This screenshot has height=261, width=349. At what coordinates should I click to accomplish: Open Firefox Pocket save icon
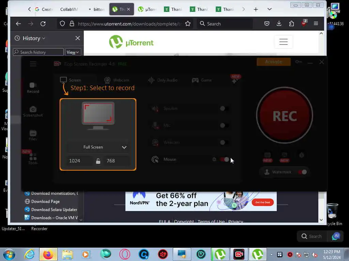(267, 23)
